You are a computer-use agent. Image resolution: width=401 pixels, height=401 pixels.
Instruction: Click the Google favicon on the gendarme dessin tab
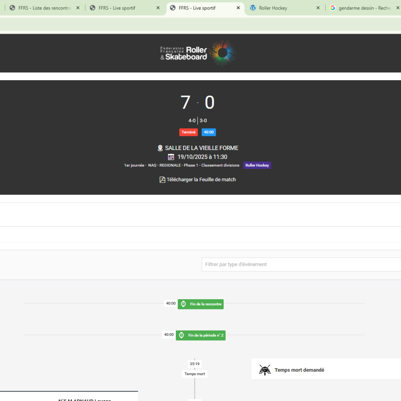click(333, 8)
